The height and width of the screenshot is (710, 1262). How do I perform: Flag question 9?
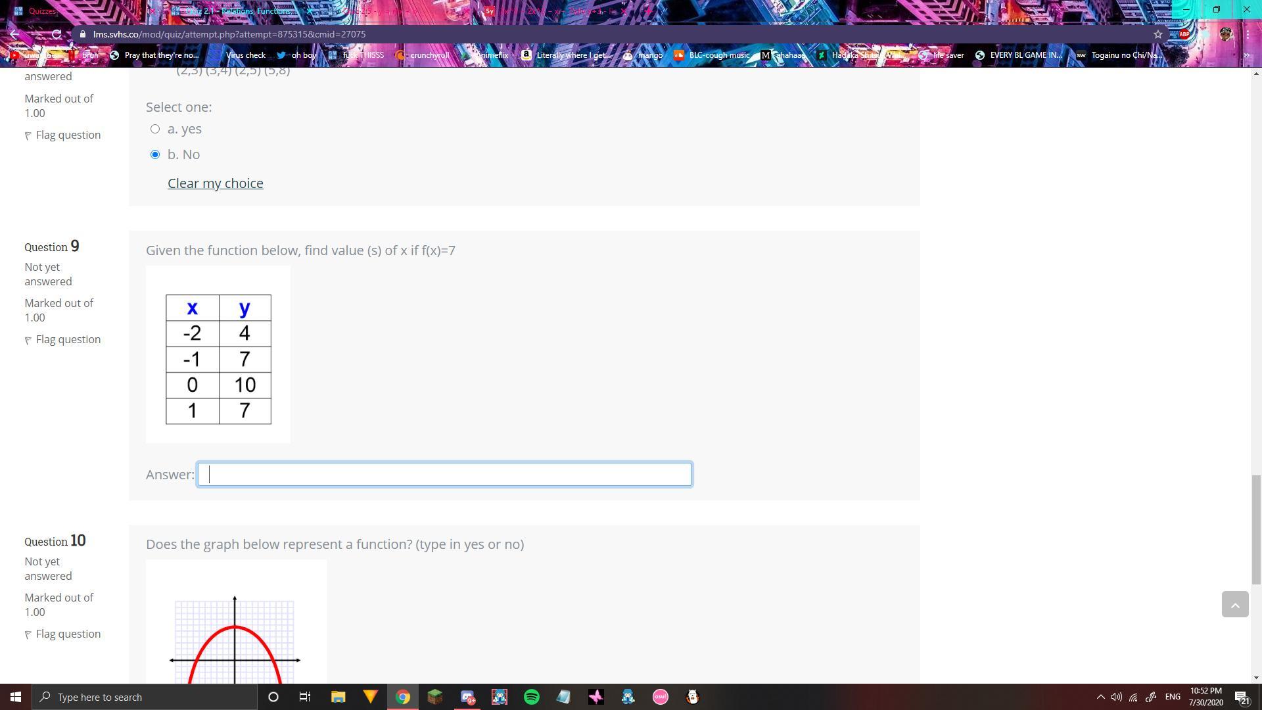(68, 339)
